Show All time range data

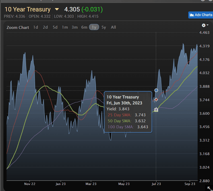[x=113, y=27]
